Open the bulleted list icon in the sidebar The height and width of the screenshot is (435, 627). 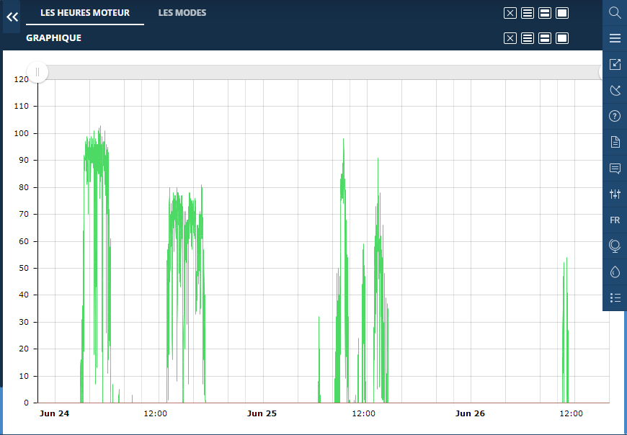(615, 297)
